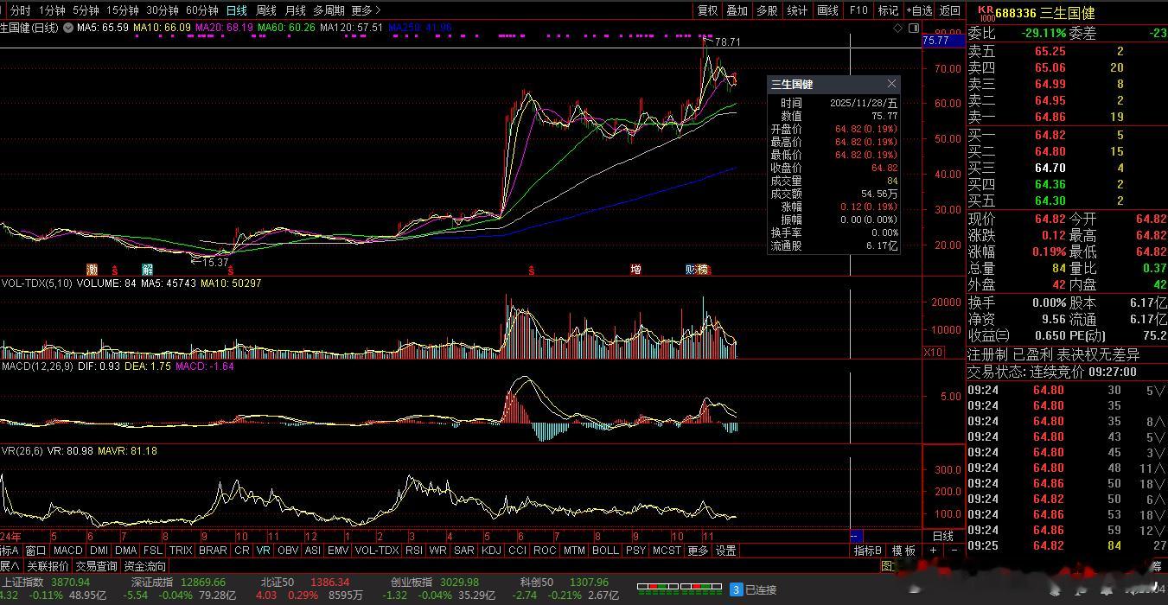Viewport: 1168px width, 605px height.
Task: Close the 三生国健 data popup
Action: (x=891, y=84)
